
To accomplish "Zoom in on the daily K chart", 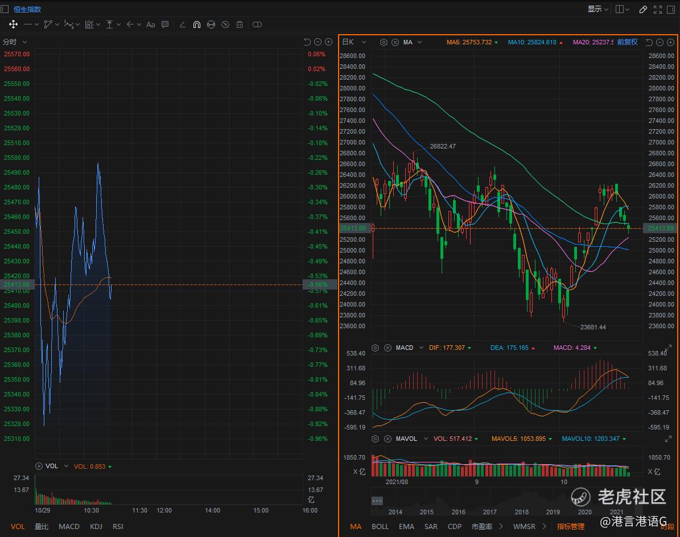I will 670,42.
